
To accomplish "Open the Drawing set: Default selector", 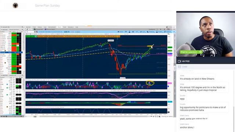I will [167, 117].
